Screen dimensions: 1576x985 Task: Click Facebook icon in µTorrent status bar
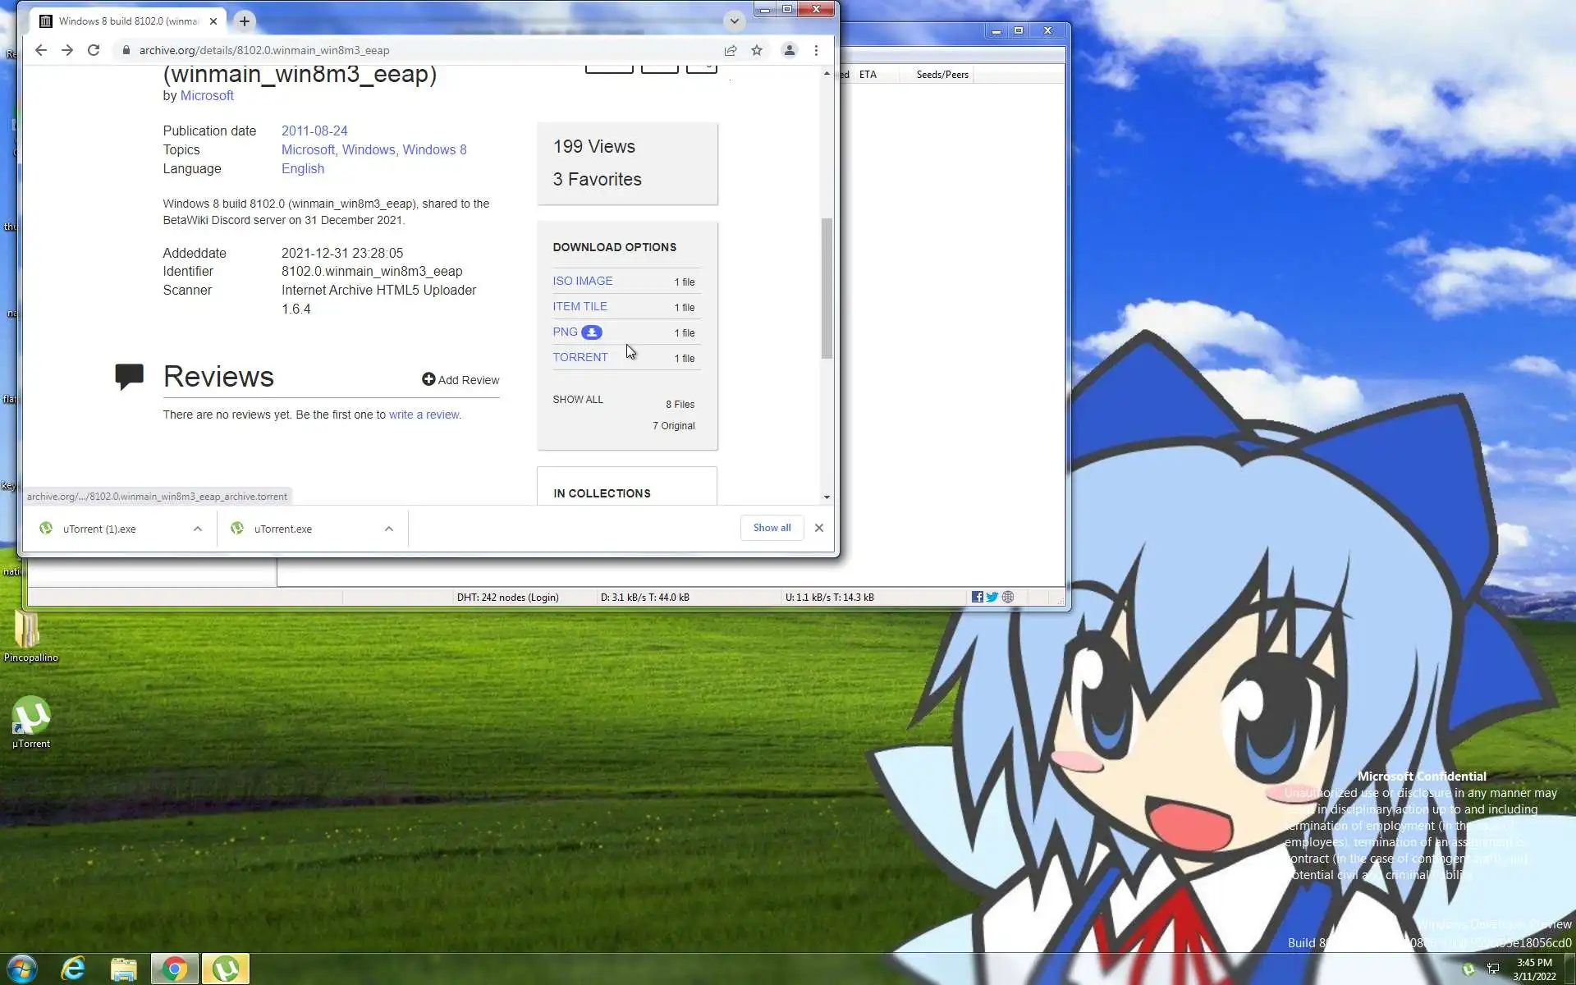click(x=977, y=597)
